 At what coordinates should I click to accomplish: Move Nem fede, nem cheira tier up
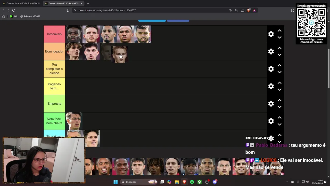click(279, 118)
